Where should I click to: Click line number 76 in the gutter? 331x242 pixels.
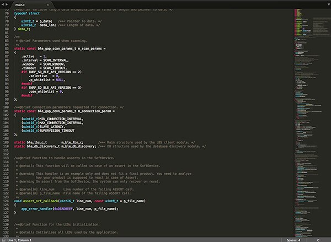(x=7, y=13)
